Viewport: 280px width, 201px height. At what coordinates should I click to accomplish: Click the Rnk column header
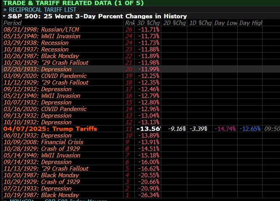130,23
